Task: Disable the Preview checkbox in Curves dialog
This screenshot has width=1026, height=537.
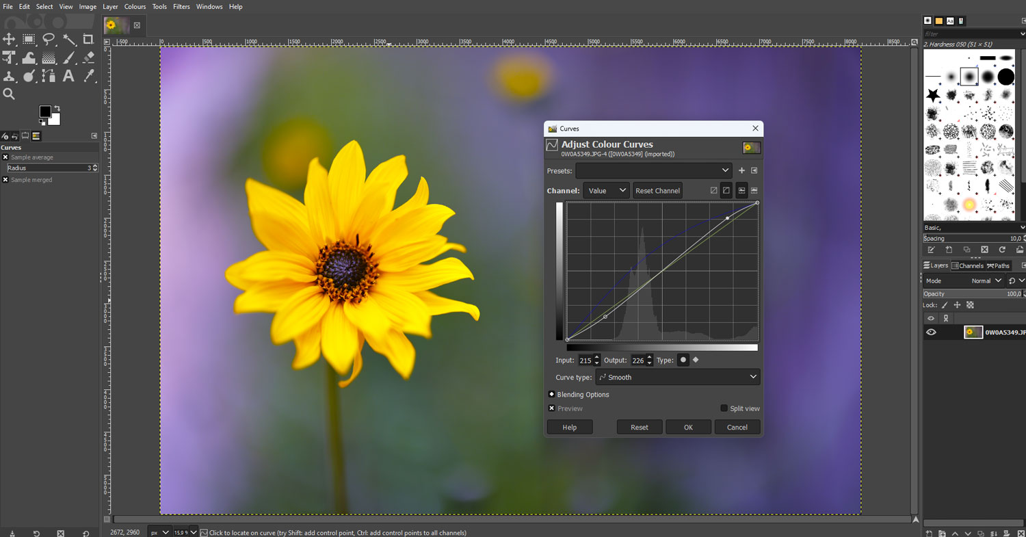Action: 552,408
